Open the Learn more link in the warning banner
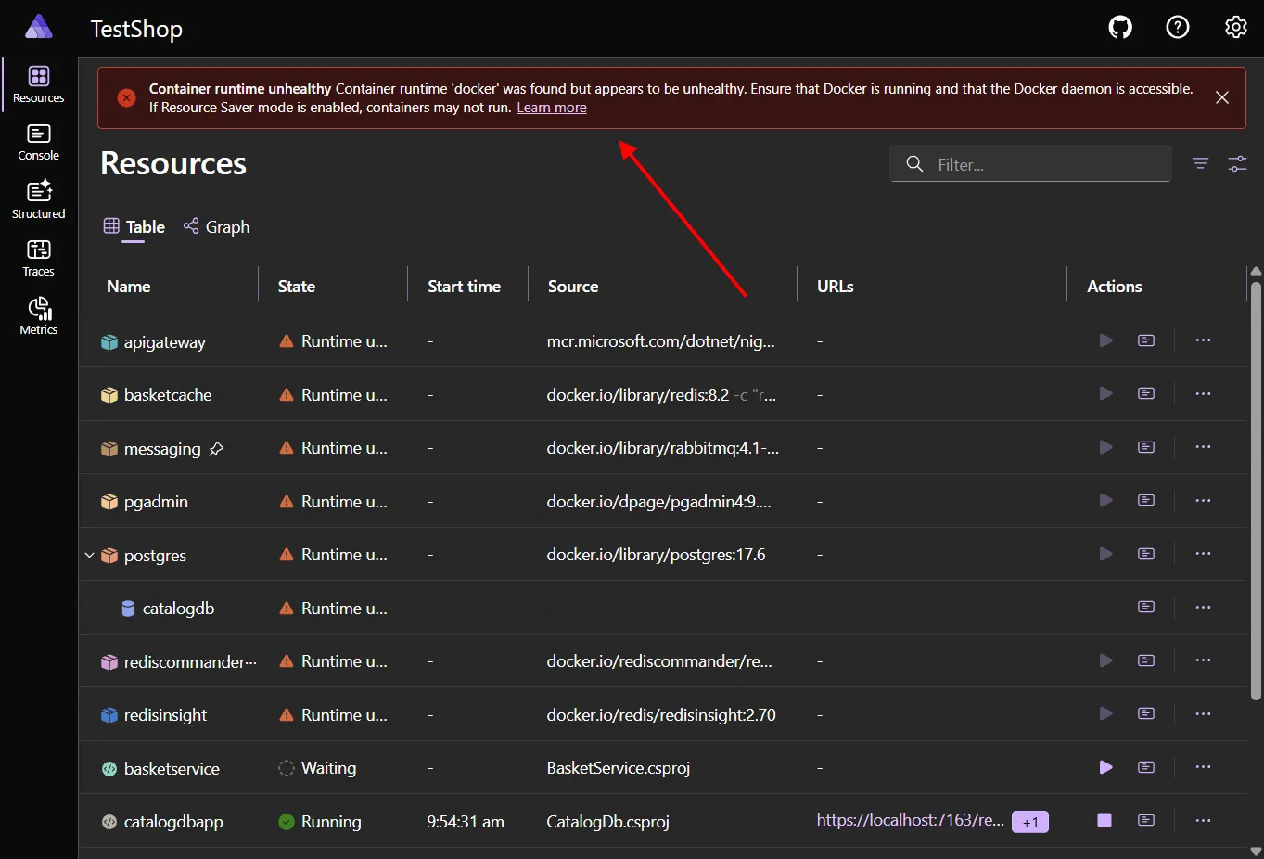 [x=552, y=108]
